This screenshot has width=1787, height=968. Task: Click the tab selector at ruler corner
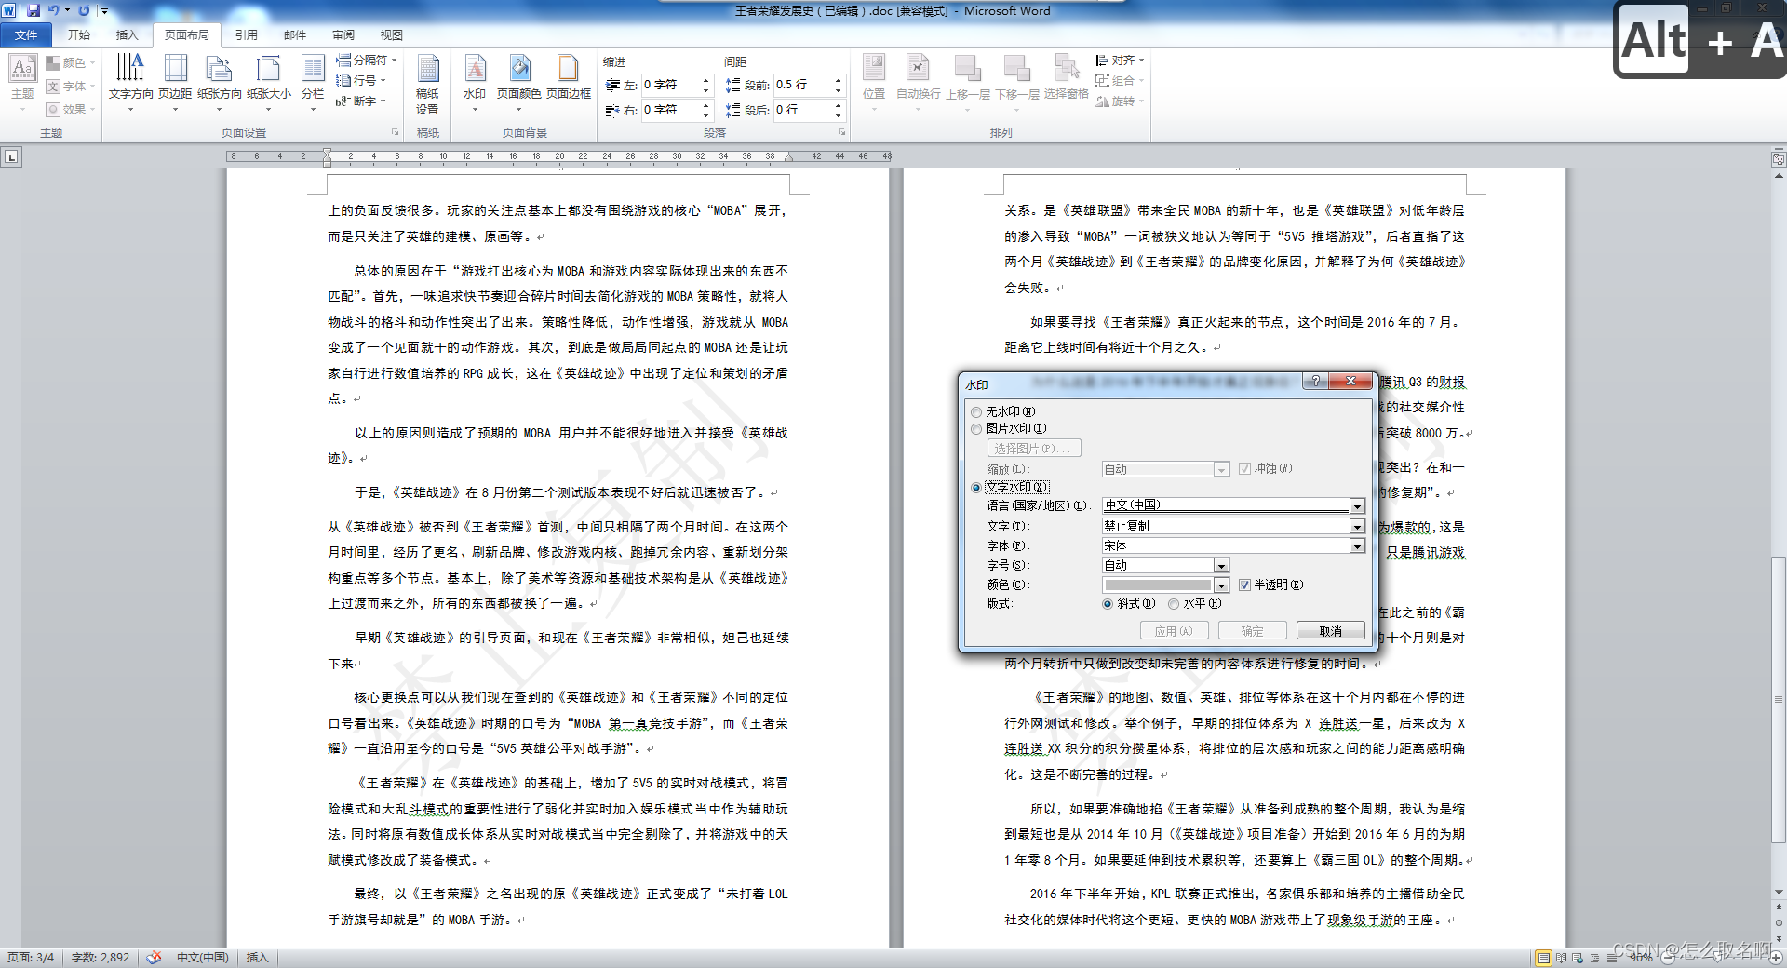click(x=11, y=157)
